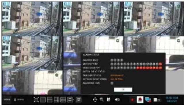The height and width of the screenshot is (105, 184).
Task: Select the top-left street camera feed
Action: click(x=32, y=19)
